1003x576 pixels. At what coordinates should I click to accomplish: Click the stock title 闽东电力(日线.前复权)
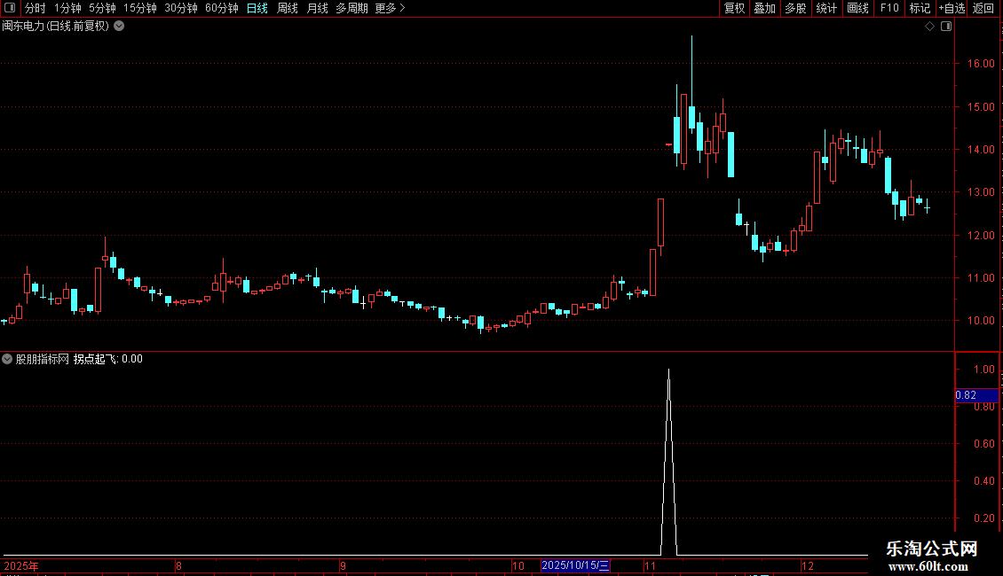(56, 27)
